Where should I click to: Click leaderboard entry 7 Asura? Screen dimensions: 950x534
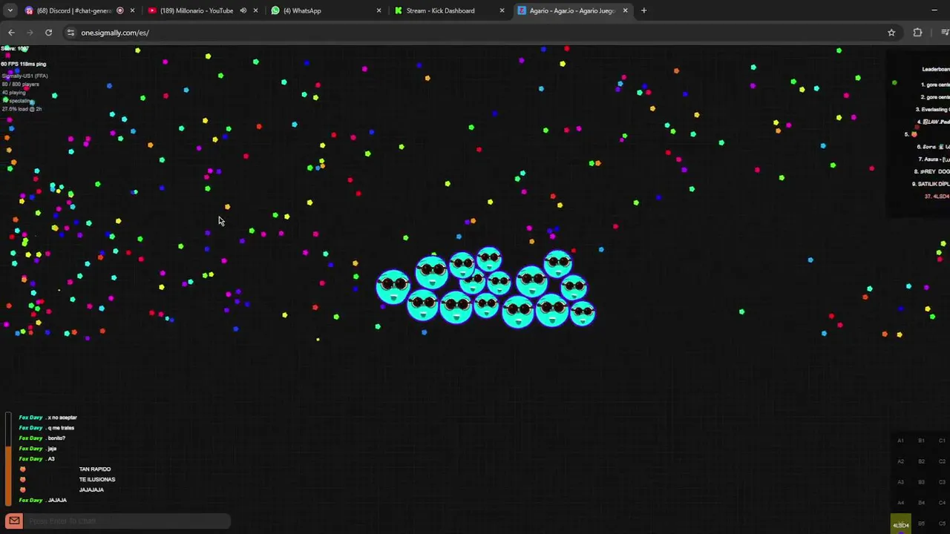pos(934,159)
